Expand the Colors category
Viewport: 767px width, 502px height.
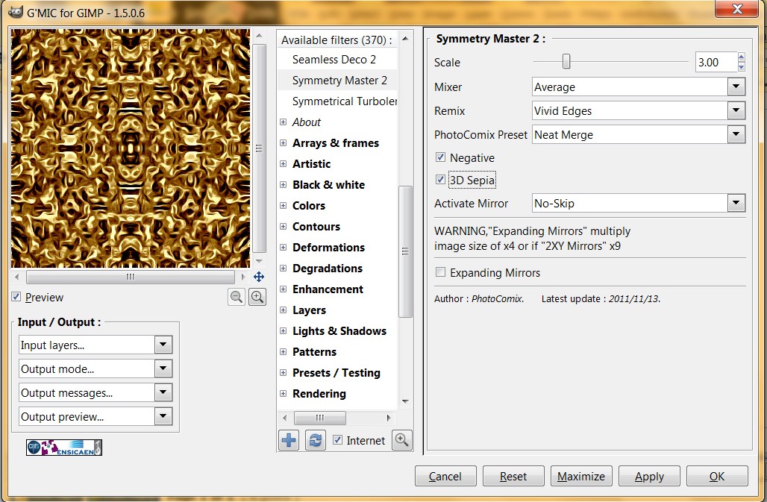[x=283, y=205]
